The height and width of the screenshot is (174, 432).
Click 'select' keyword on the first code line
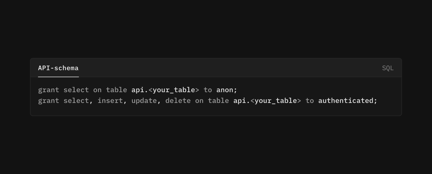pyautogui.click(x=76, y=90)
